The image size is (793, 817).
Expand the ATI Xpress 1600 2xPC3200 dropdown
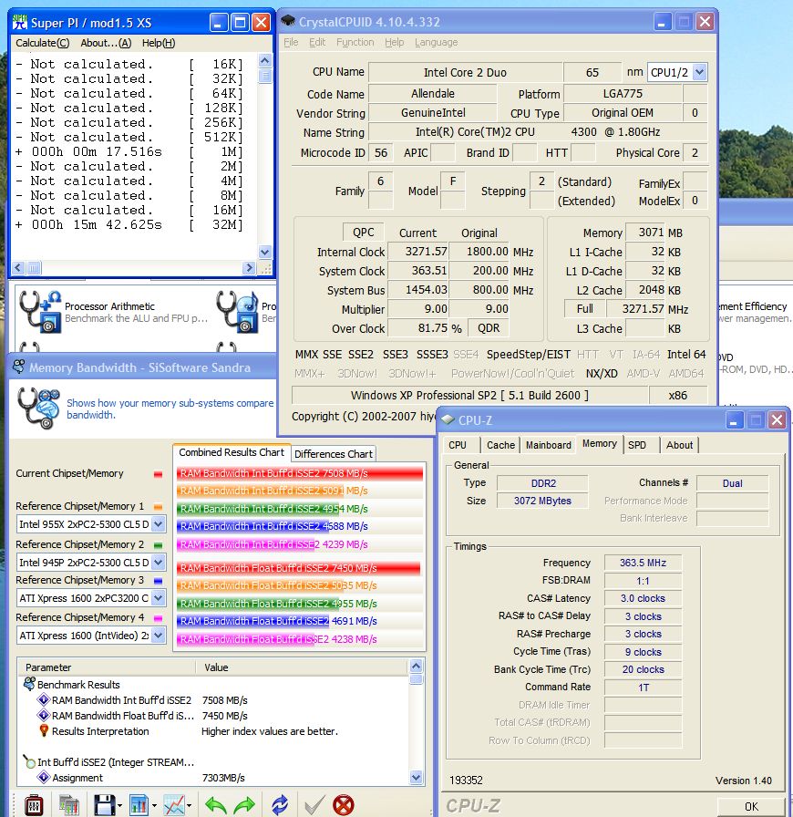click(159, 598)
